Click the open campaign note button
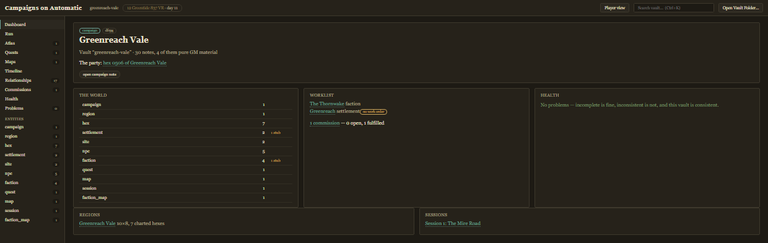This screenshot has height=243, width=768. coord(99,74)
